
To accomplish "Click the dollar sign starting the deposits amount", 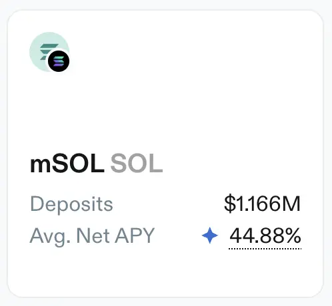I will coord(230,204).
